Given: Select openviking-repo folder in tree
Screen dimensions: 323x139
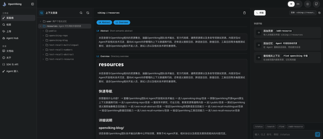Looking at the screenshot, I should point(66,36).
